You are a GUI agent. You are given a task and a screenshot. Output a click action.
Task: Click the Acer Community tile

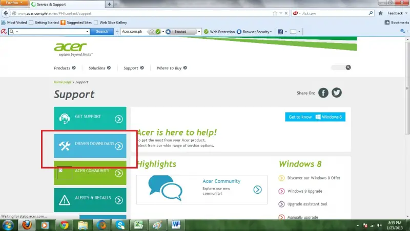coord(90,173)
